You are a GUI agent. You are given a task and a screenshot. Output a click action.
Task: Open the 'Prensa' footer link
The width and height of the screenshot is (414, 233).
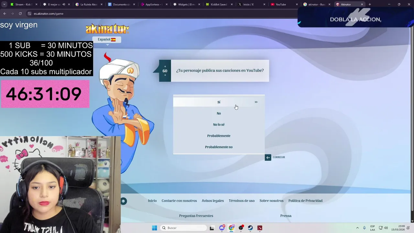point(286,216)
